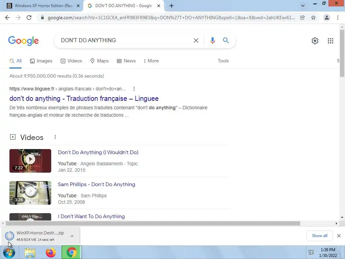Image resolution: width=345 pixels, height=259 pixels.
Task: Click the browser forward arrow
Action: coord(18,18)
